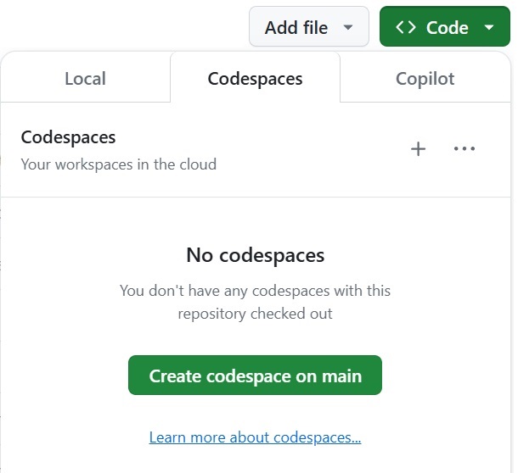Open Learn more about codespaces link

(255, 437)
